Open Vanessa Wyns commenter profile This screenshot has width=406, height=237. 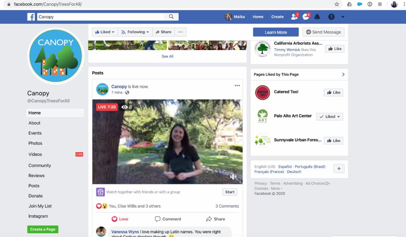point(125,232)
